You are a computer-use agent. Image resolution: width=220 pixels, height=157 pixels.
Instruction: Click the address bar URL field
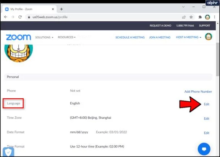(x=104, y=17)
